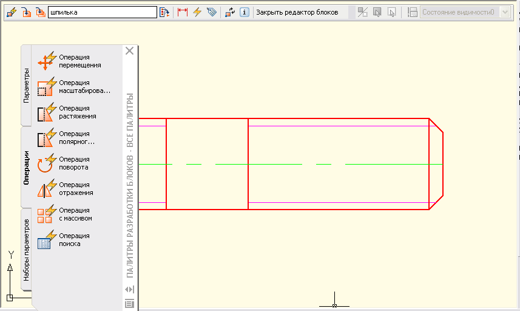Screen dimensions: 520x311
Task: Click the Parameter tool icon in toolbar
Action: pos(183,12)
